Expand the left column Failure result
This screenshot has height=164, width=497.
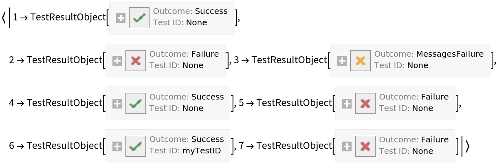117,61
